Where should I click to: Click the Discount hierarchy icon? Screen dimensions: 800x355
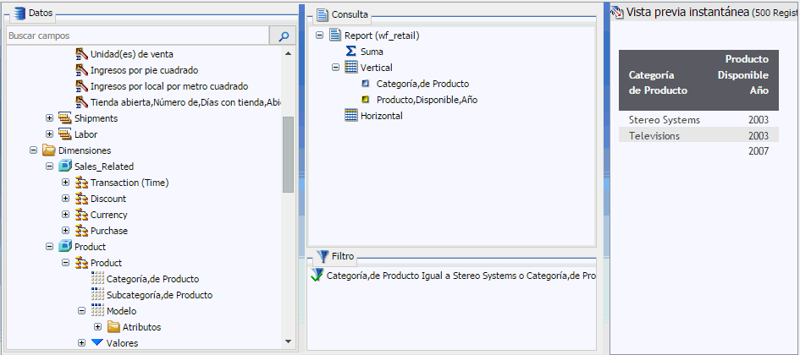[x=81, y=199]
